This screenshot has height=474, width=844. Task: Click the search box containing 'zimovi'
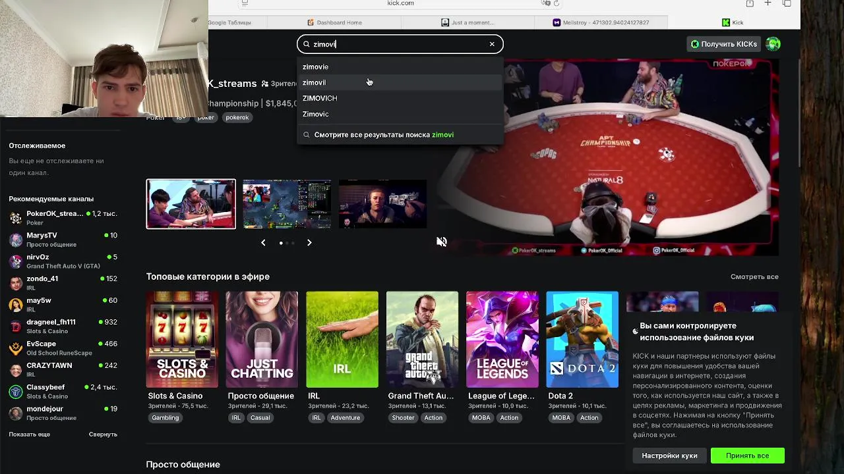(400, 44)
